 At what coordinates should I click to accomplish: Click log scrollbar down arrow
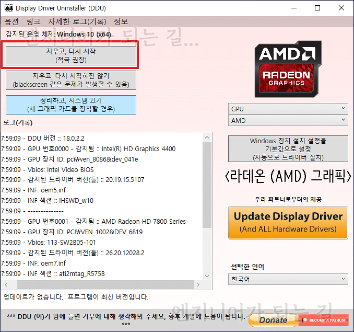207,276
